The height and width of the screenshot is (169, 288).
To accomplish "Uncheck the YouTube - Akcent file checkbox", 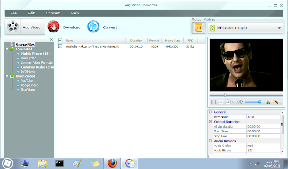I will click(x=60, y=46).
